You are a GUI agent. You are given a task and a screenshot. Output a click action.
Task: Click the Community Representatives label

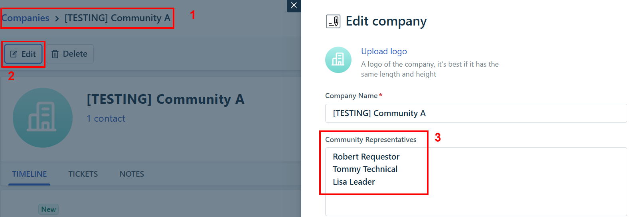(x=371, y=140)
